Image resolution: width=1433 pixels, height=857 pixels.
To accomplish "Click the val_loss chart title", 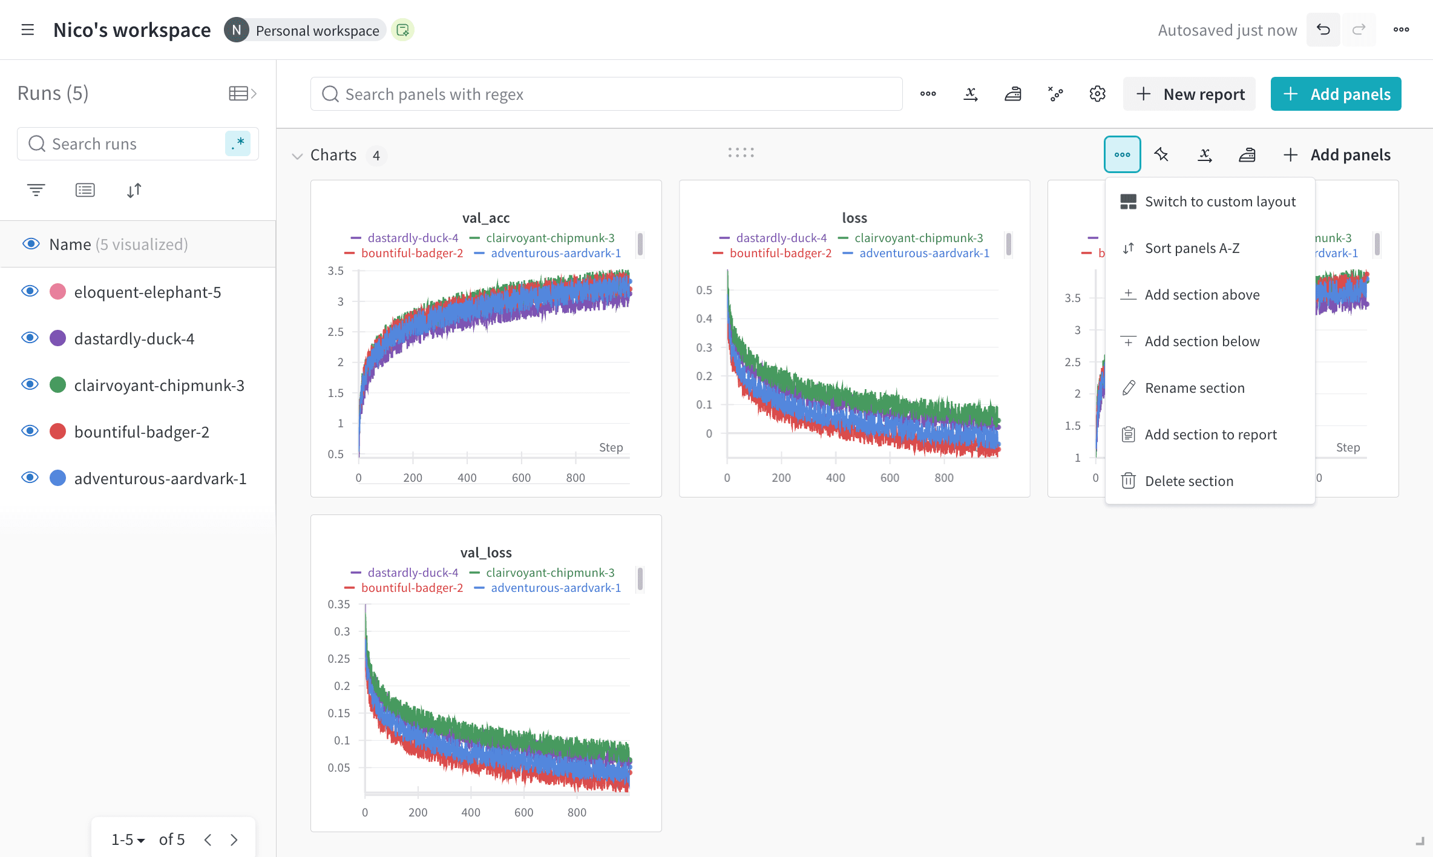I will pos(486,553).
